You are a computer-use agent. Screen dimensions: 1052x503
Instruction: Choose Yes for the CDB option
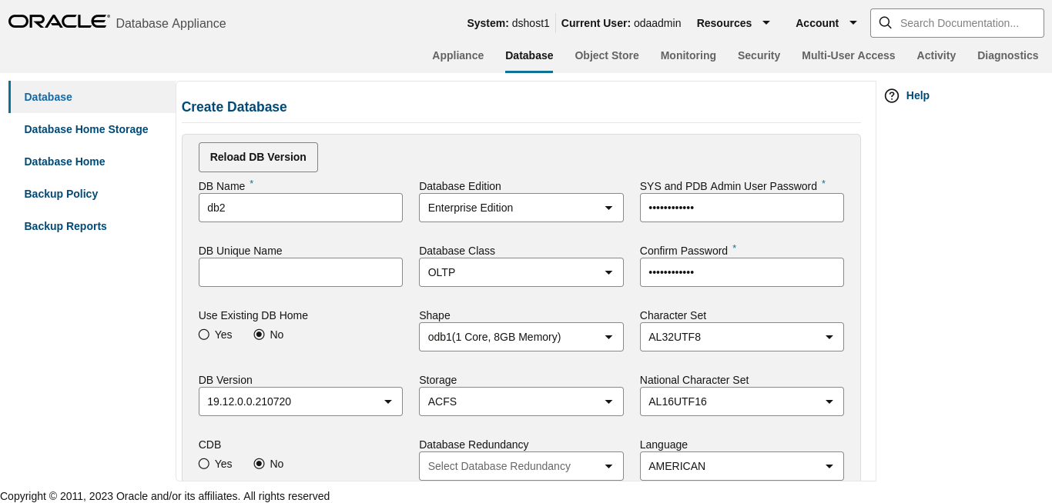(x=204, y=464)
